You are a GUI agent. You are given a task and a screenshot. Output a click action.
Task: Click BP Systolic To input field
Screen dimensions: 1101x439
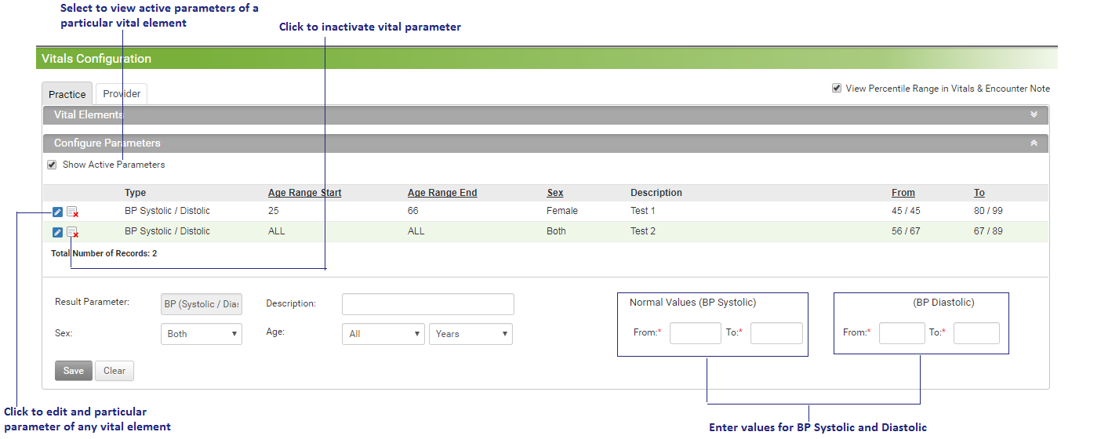coord(776,333)
